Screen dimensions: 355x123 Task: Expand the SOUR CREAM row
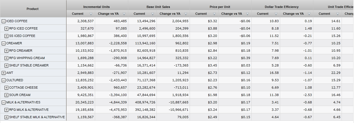pos(7,95)
